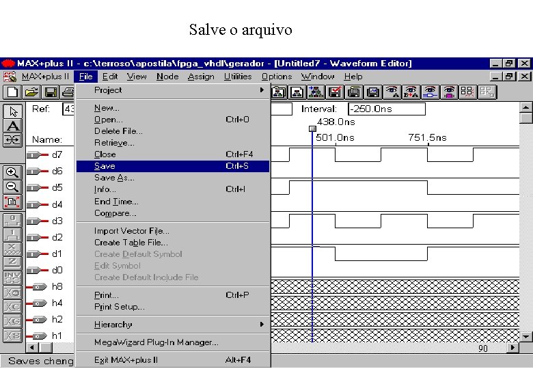Click the Ref input field
Image resolution: width=533 pixels, height=369 pixels.
tap(68, 109)
